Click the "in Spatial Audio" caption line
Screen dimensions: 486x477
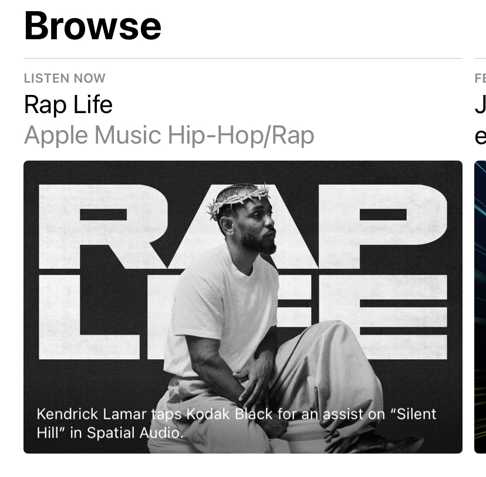pos(127,432)
